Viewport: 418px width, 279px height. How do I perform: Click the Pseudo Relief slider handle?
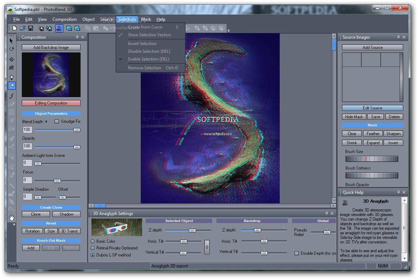[x=327, y=232]
